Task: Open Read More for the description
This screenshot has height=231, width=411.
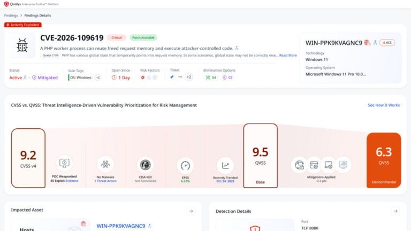Action: [x=288, y=55]
